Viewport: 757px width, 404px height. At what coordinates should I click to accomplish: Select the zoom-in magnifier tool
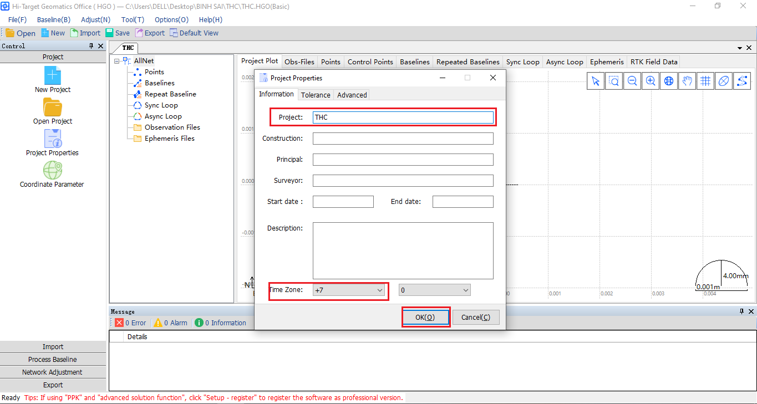pyautogui.click(x=651, y=81)
